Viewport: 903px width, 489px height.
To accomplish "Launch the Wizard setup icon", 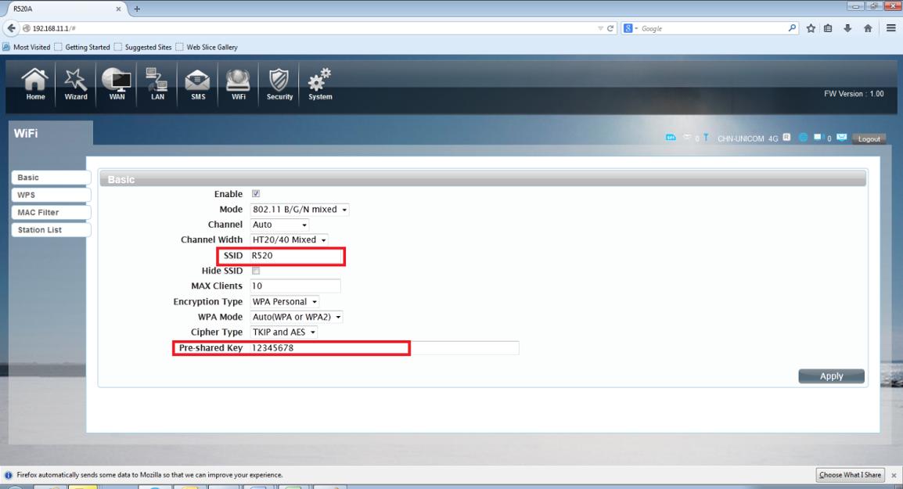I will click(x=75, y=84).
